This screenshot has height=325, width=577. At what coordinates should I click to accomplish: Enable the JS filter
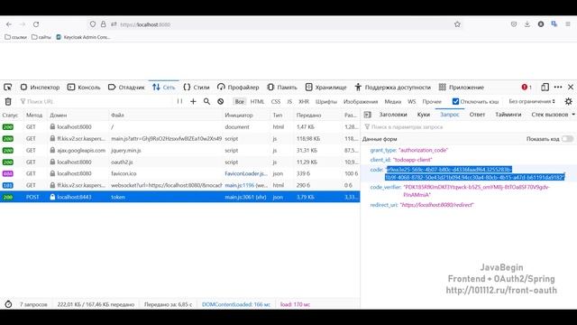[289, 101]
